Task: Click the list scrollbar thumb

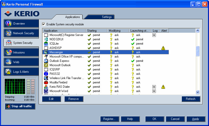Action: (x=198, y=51)
